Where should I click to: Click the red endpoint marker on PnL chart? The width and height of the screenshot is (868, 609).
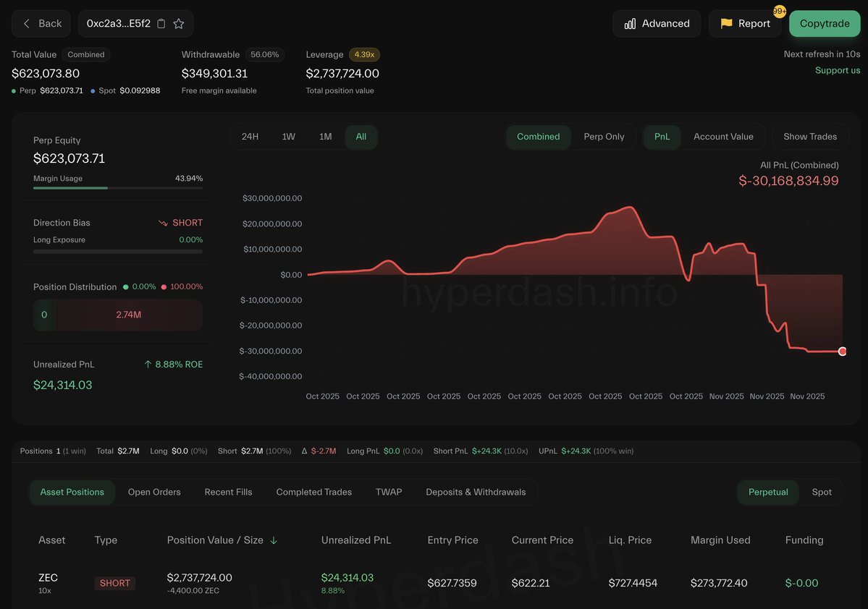(x=842, y=352)
